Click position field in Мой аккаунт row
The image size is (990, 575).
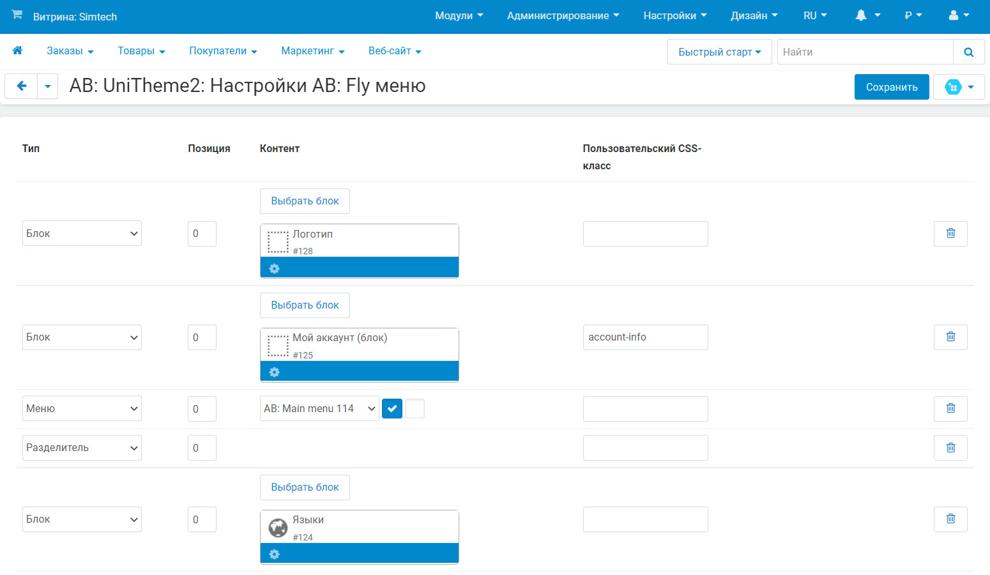[x=202, y=337]
